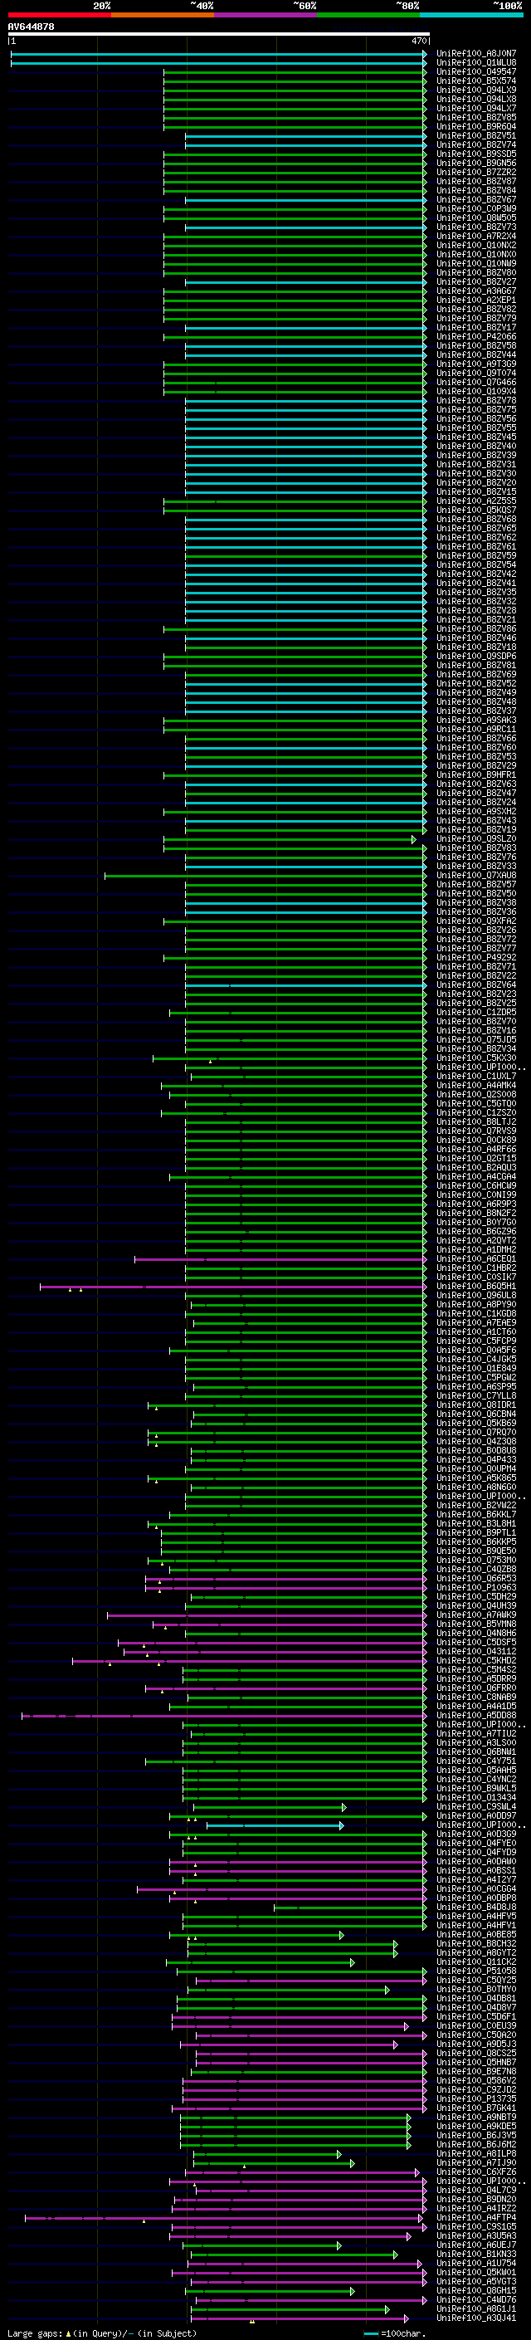Click entry UniRef100_B8CH32
The height and width of the screenshot is (2340, 531).
pos(476,1943)
